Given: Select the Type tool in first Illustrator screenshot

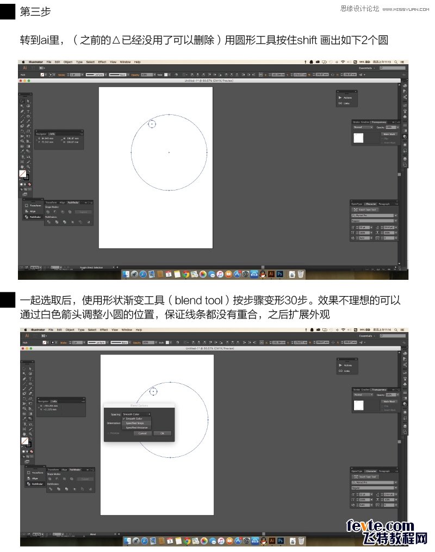Looking at the screenshot, I should pyautogui.click(x=28, y=111).
